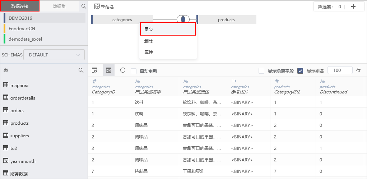The height and width of the screenshot is (179, 367).
Task: Select the orders table name
Action: pyautogui.click(x=17, y=111)
